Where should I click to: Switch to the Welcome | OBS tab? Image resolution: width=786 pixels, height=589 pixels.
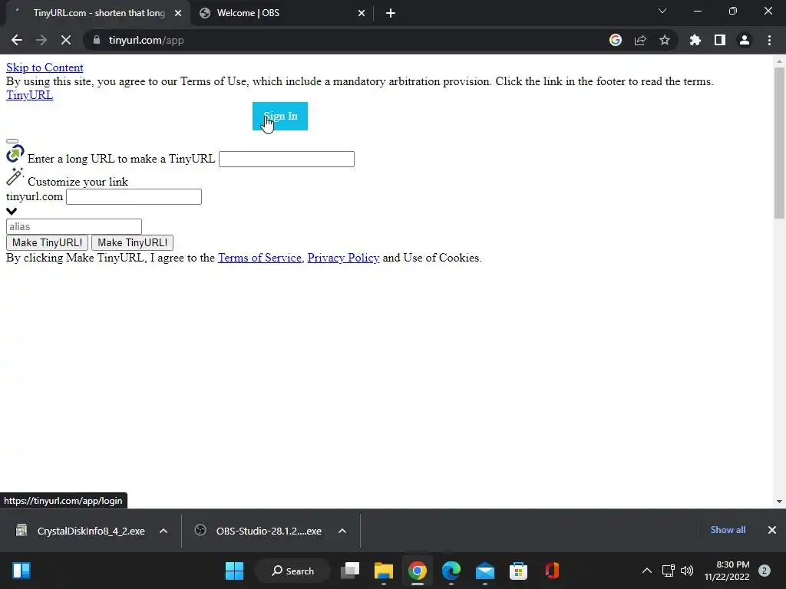282,13
